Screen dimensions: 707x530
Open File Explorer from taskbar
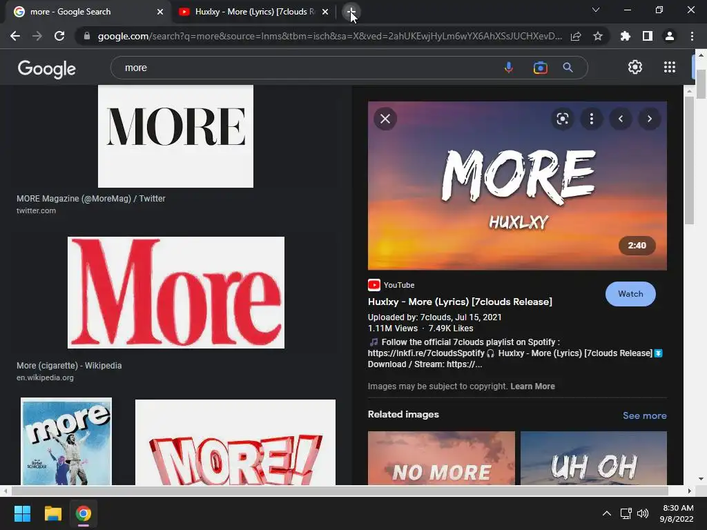(x=52, y=513)
